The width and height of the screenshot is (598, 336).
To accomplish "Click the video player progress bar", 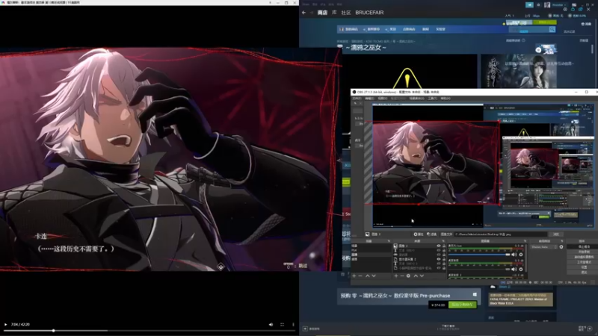I will coord(149,331).
